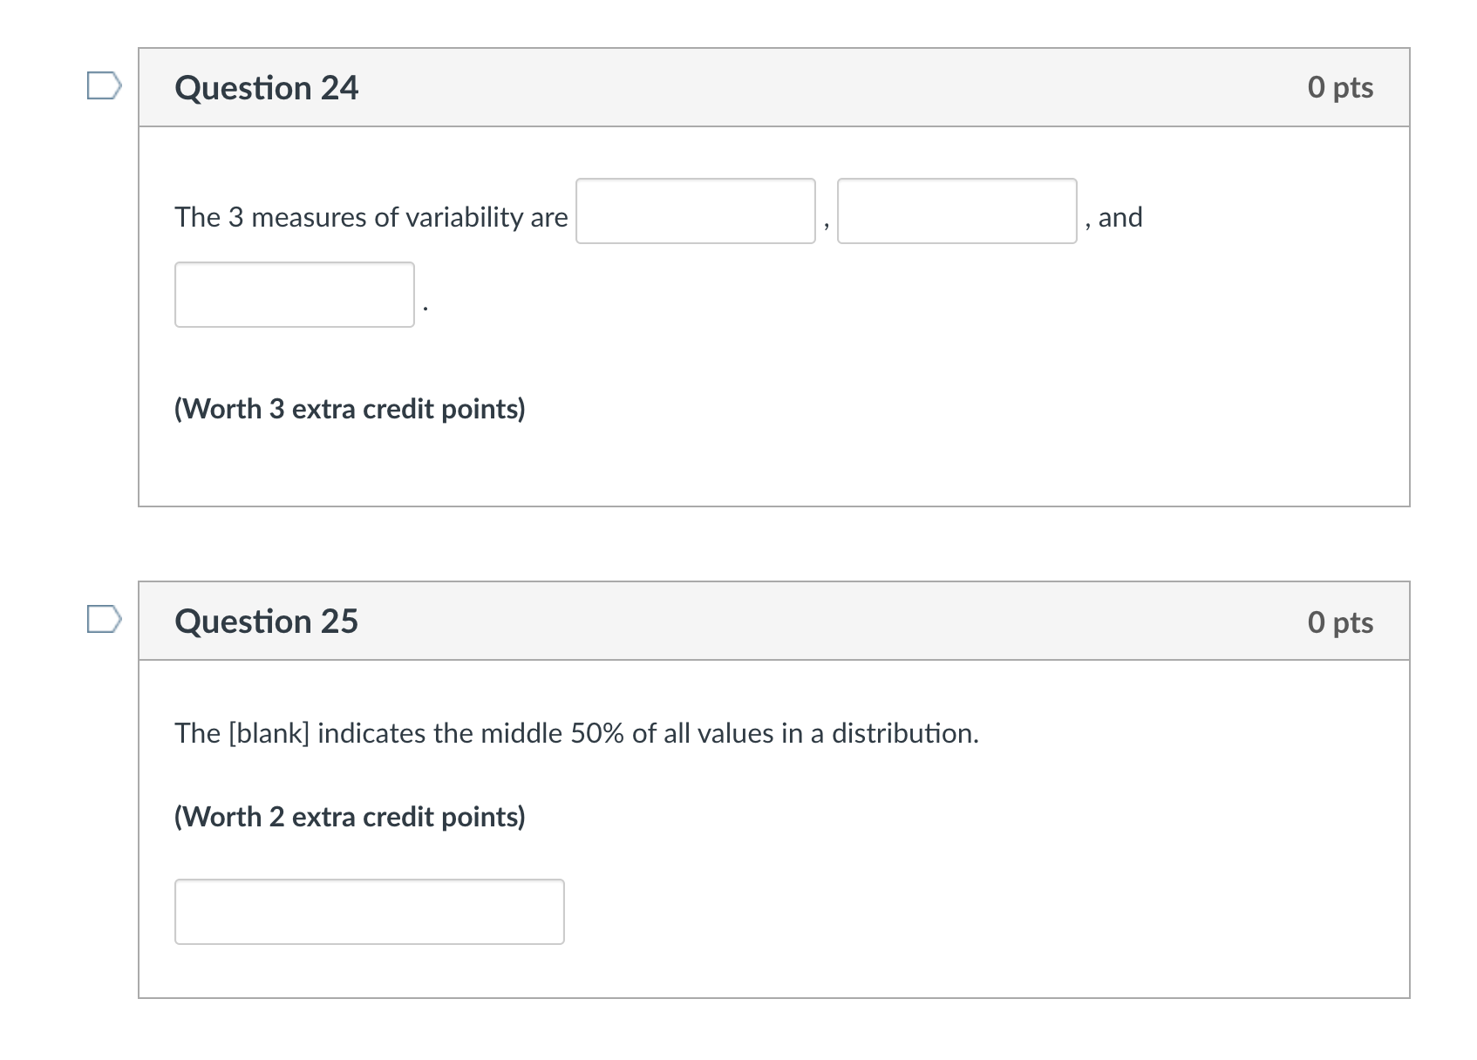The image size is (1477, 1060).
Task: Click the second answer blank in Question 24
Action: (956, 212)
